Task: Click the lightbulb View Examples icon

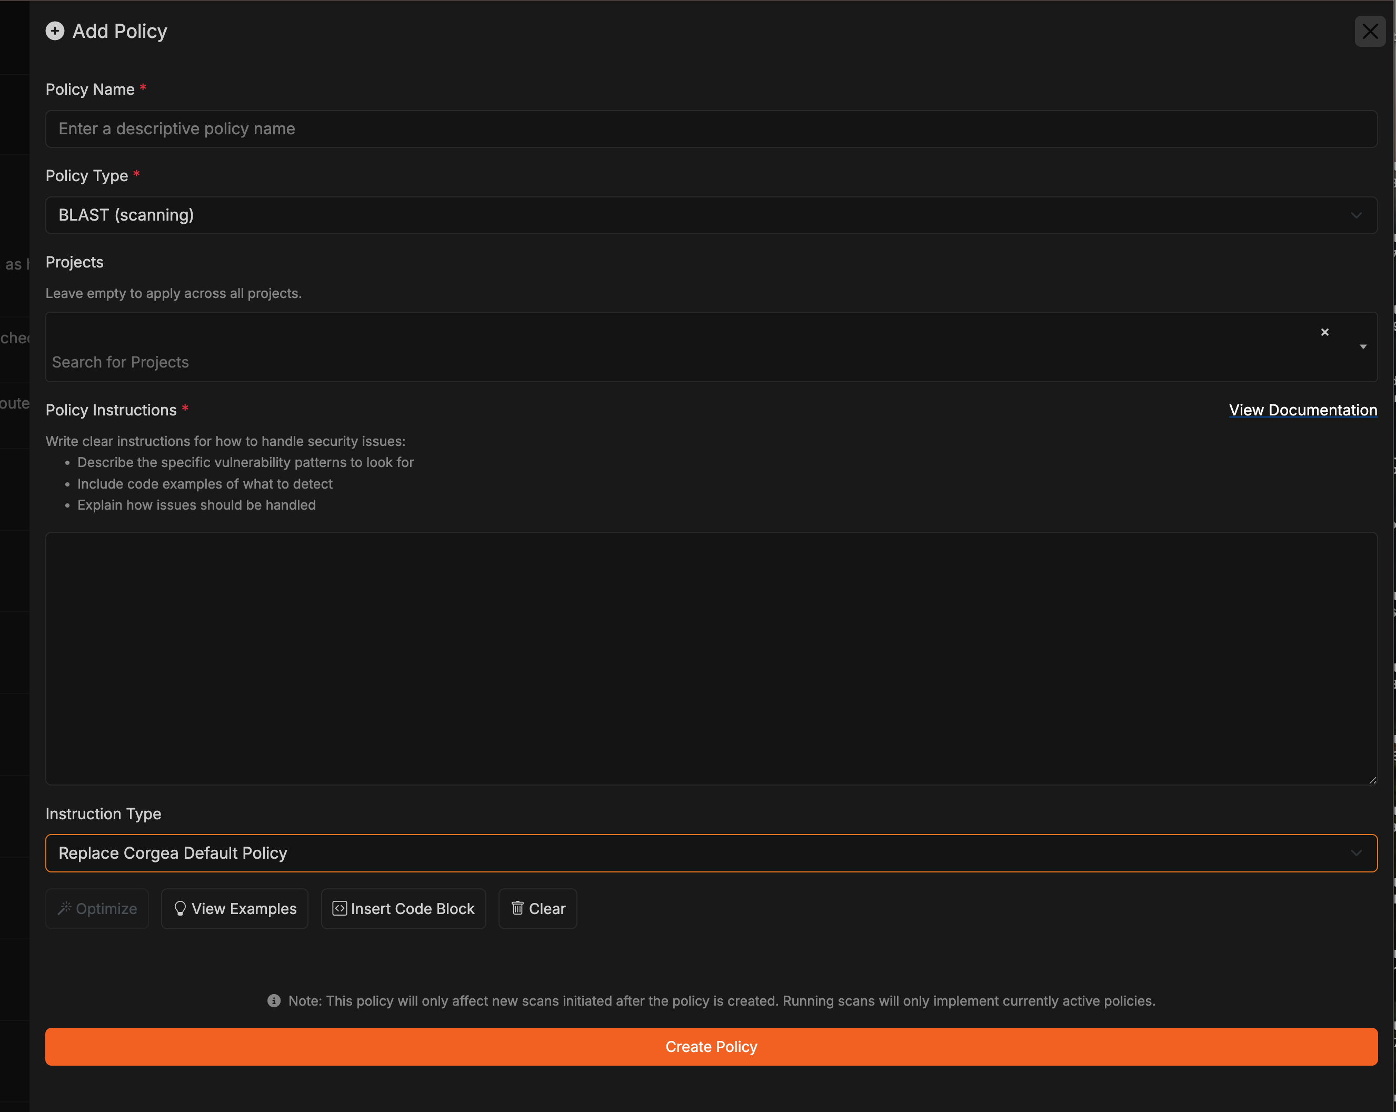Action: coord(180,909)
